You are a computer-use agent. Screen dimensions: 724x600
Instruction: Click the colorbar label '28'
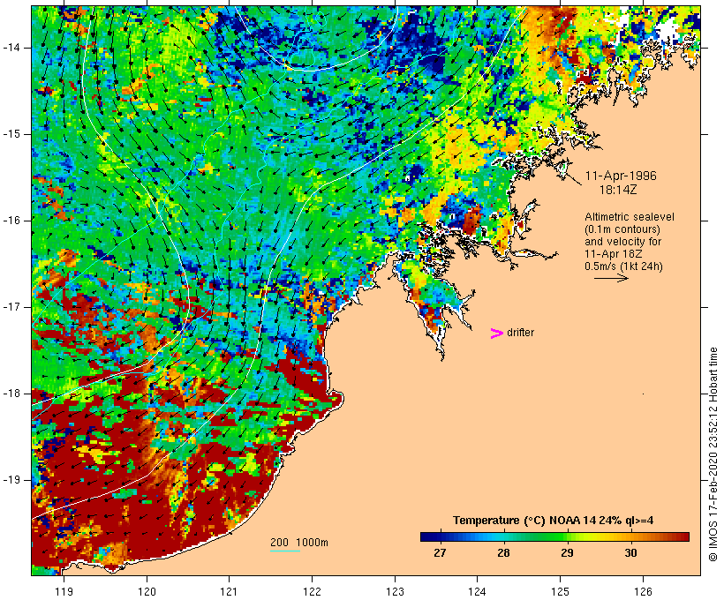coord(503,552)
